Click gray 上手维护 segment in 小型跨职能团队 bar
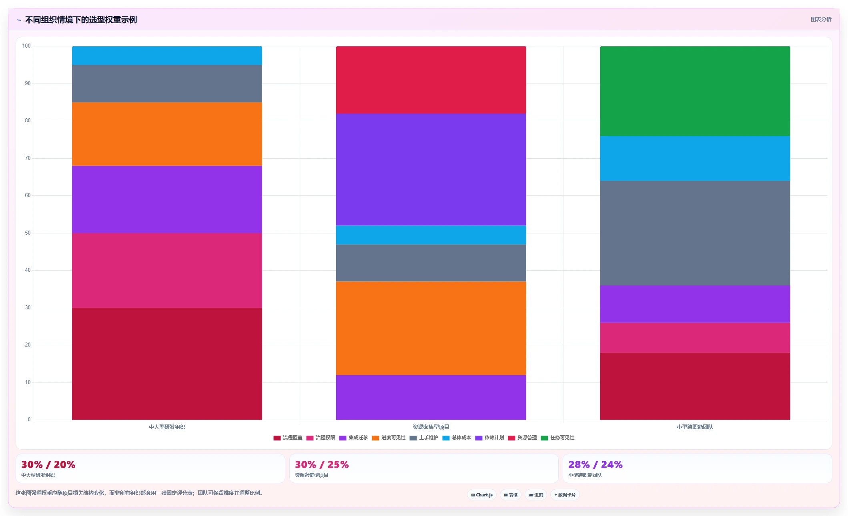Viewport: 848px width, 516px height. coord(695,233)
